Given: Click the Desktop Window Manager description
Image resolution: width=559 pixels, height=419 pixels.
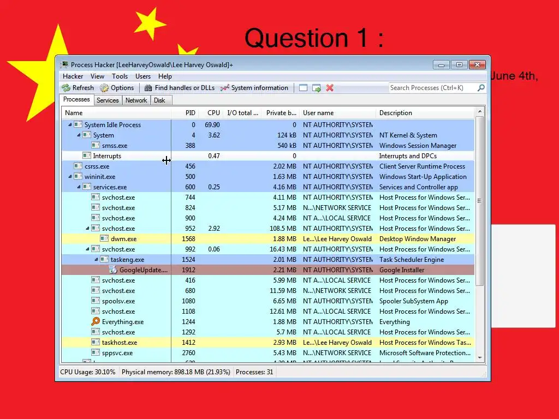Looking at the screenshot, I should point(418,239).
